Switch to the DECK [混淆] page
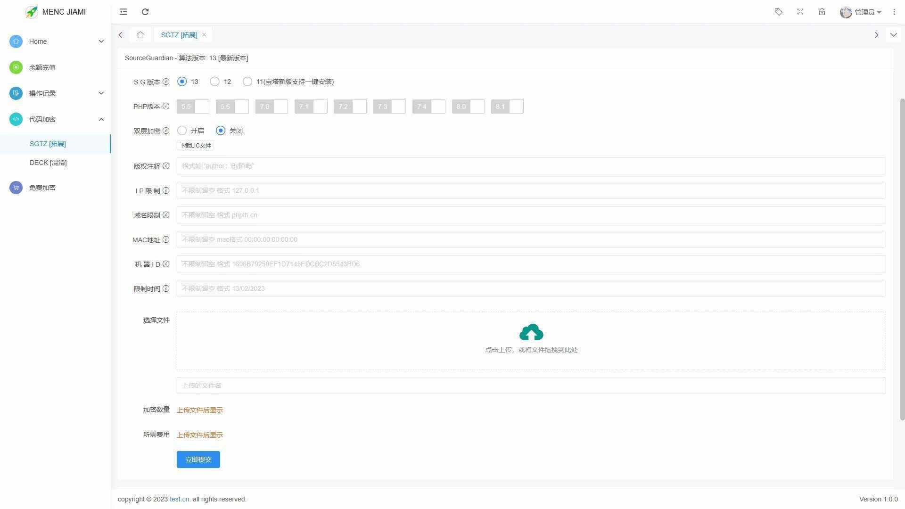The height and width of the screenshot is (509, 905). (48, 163)
